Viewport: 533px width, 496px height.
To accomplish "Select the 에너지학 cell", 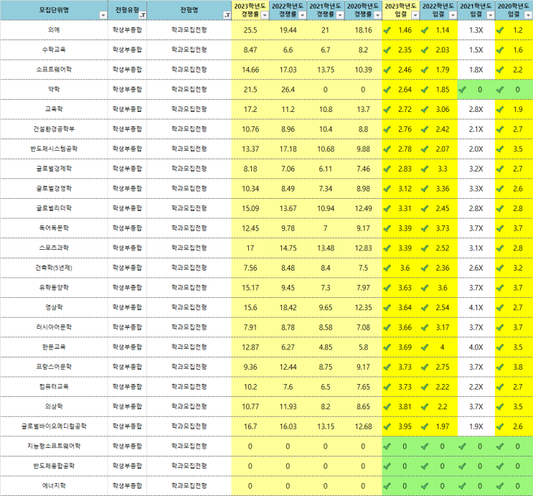I will click(54, 486).
